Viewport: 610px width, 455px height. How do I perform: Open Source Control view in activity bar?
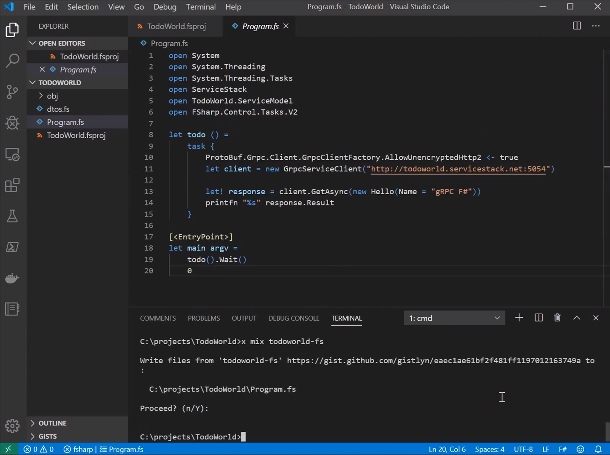[x=12, y=92]
